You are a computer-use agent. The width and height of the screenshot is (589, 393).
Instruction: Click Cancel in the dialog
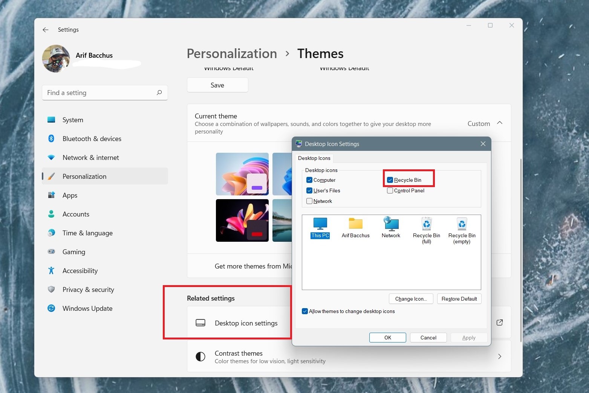coord(428,338)
